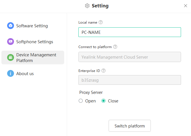The image size is (191, 136).
Task: Select the Open proxy server radio button
Action: click(x=81, y=101)
